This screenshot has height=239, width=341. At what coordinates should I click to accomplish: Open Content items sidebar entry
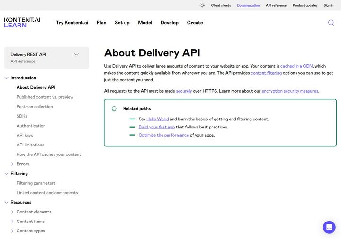click(30, 221)
